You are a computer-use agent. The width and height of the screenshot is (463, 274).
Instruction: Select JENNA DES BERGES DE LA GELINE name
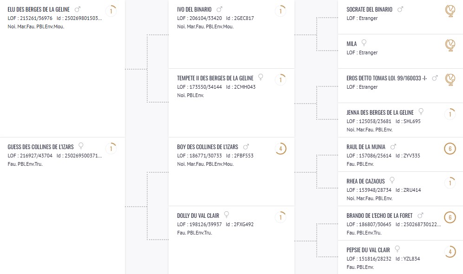click(x=380, y=112)
